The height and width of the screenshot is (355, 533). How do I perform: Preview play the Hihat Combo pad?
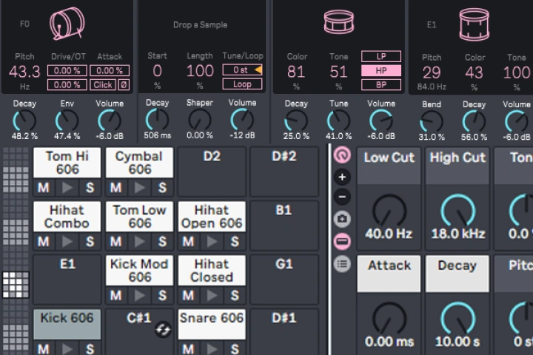67,242
